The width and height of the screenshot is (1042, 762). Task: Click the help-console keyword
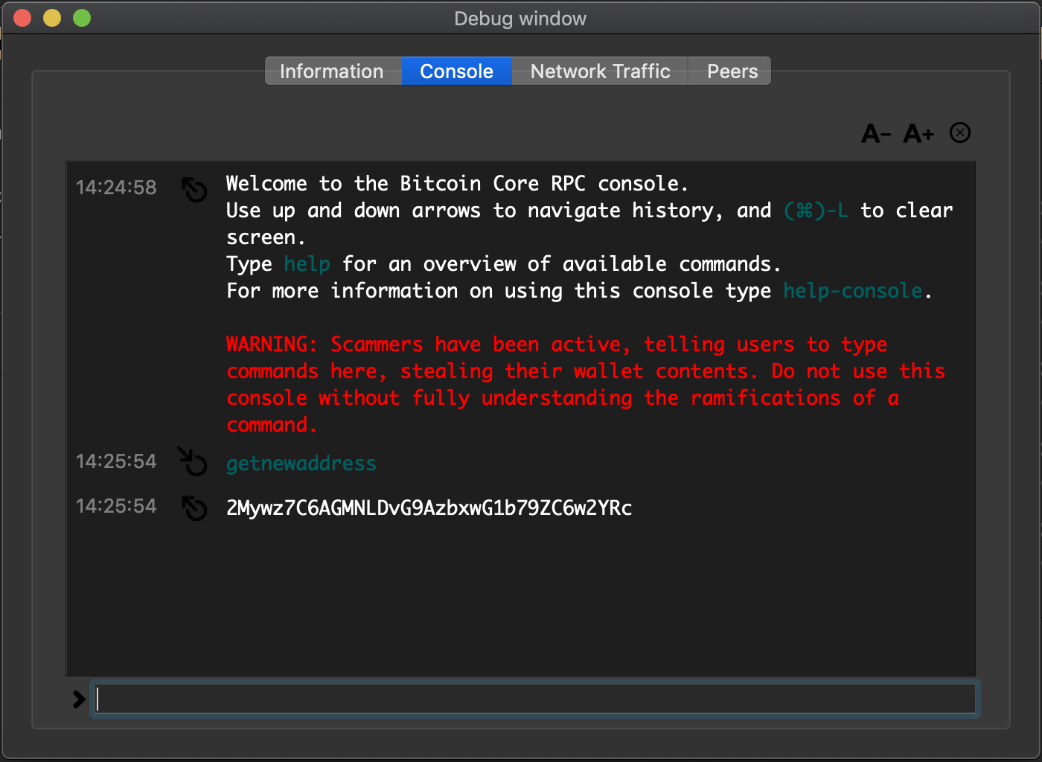(x=852, y=291)
